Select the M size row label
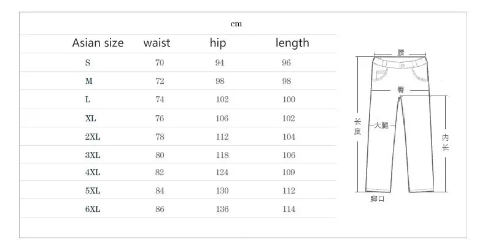The image size is (485, 245). 89,81
